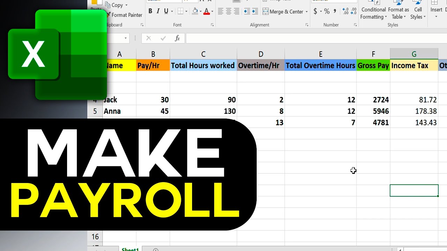Center align the cell text
Image resolution: width=447 pixels, height=251 pixels.
tap(228, 12)
